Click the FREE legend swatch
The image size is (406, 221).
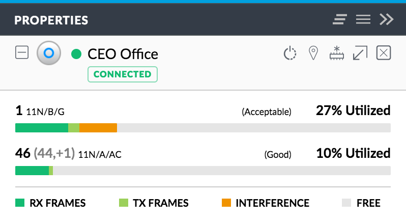(x=346, y=203)
